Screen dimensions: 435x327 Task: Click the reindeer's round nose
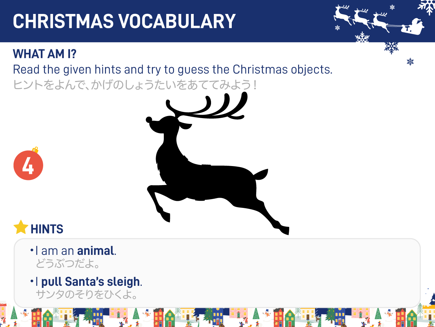pos(149,120)
